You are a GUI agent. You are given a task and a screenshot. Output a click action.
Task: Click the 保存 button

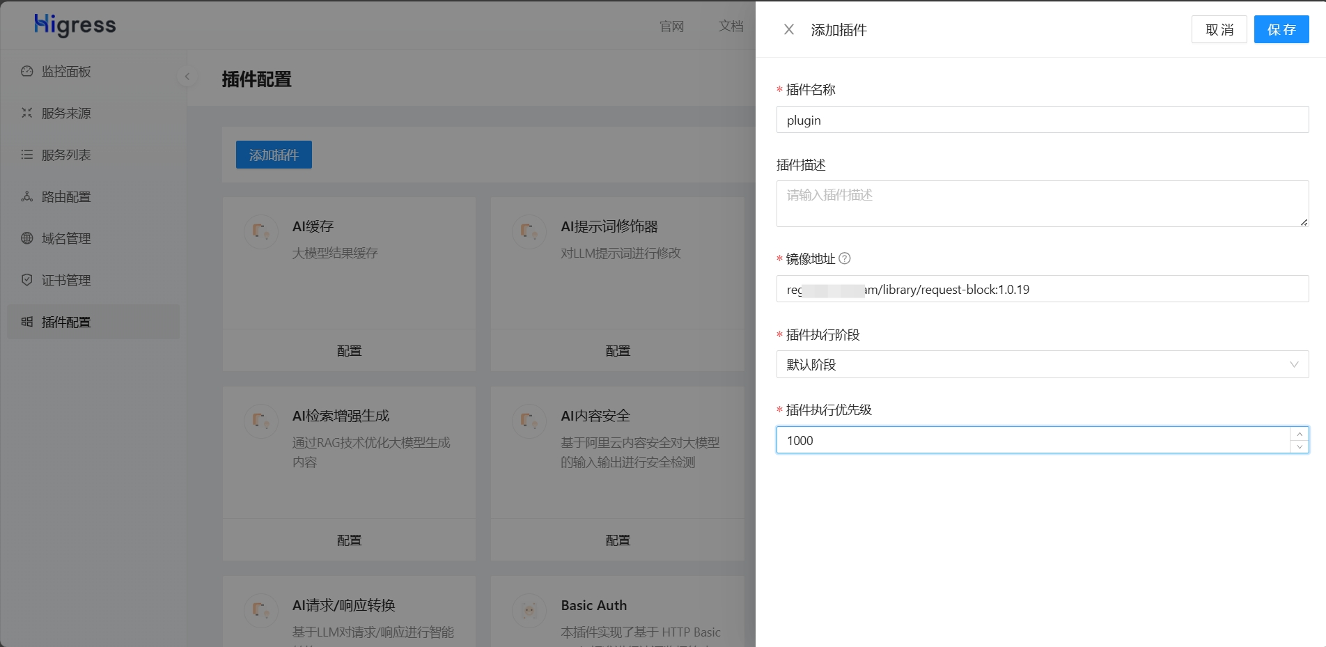coord(1281,29)
